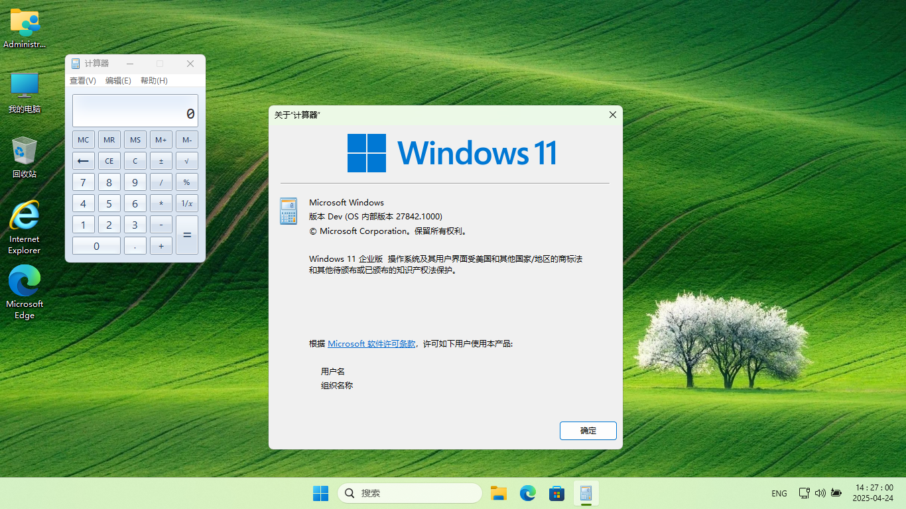Click digit 3 on the calculator
The height and width of the screenshot is (509, 906).
coord(135,225)
